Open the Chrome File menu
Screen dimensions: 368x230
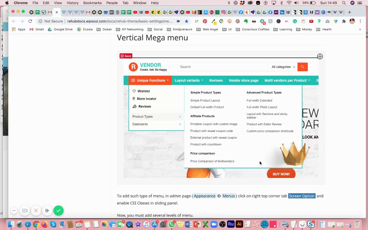(35, 3)
